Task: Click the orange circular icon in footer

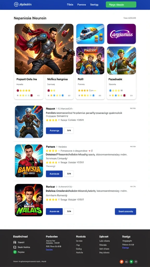Action: (x=121, y=262)
